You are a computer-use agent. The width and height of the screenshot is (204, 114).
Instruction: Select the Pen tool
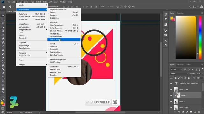[3, 73]
